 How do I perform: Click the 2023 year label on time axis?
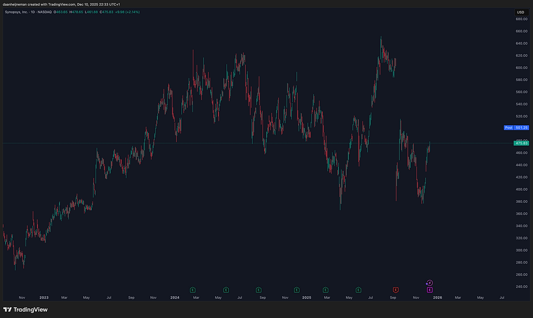(x=44, y=298)
